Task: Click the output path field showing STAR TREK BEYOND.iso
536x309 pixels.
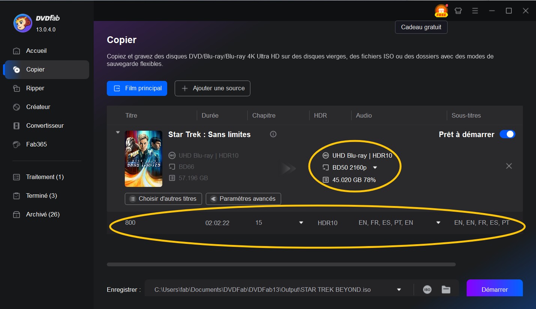Action: point(262,289)
